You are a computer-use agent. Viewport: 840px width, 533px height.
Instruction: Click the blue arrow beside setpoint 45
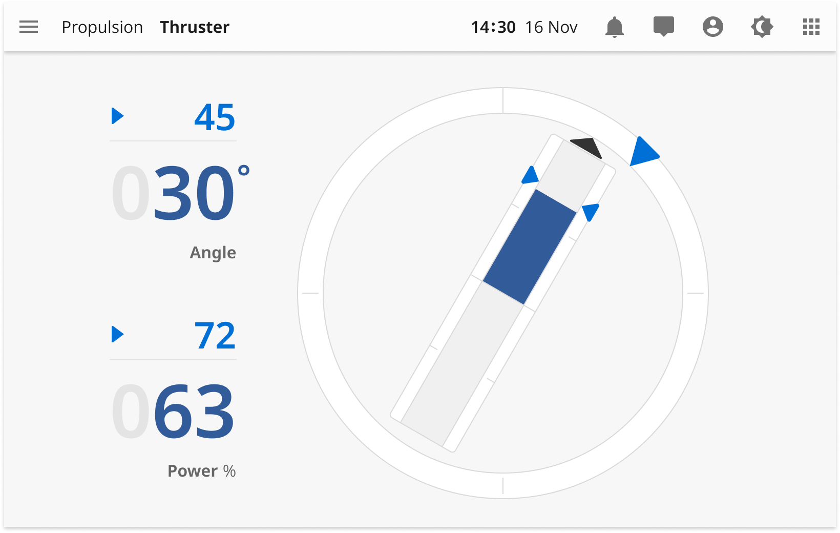coord(118,116)
